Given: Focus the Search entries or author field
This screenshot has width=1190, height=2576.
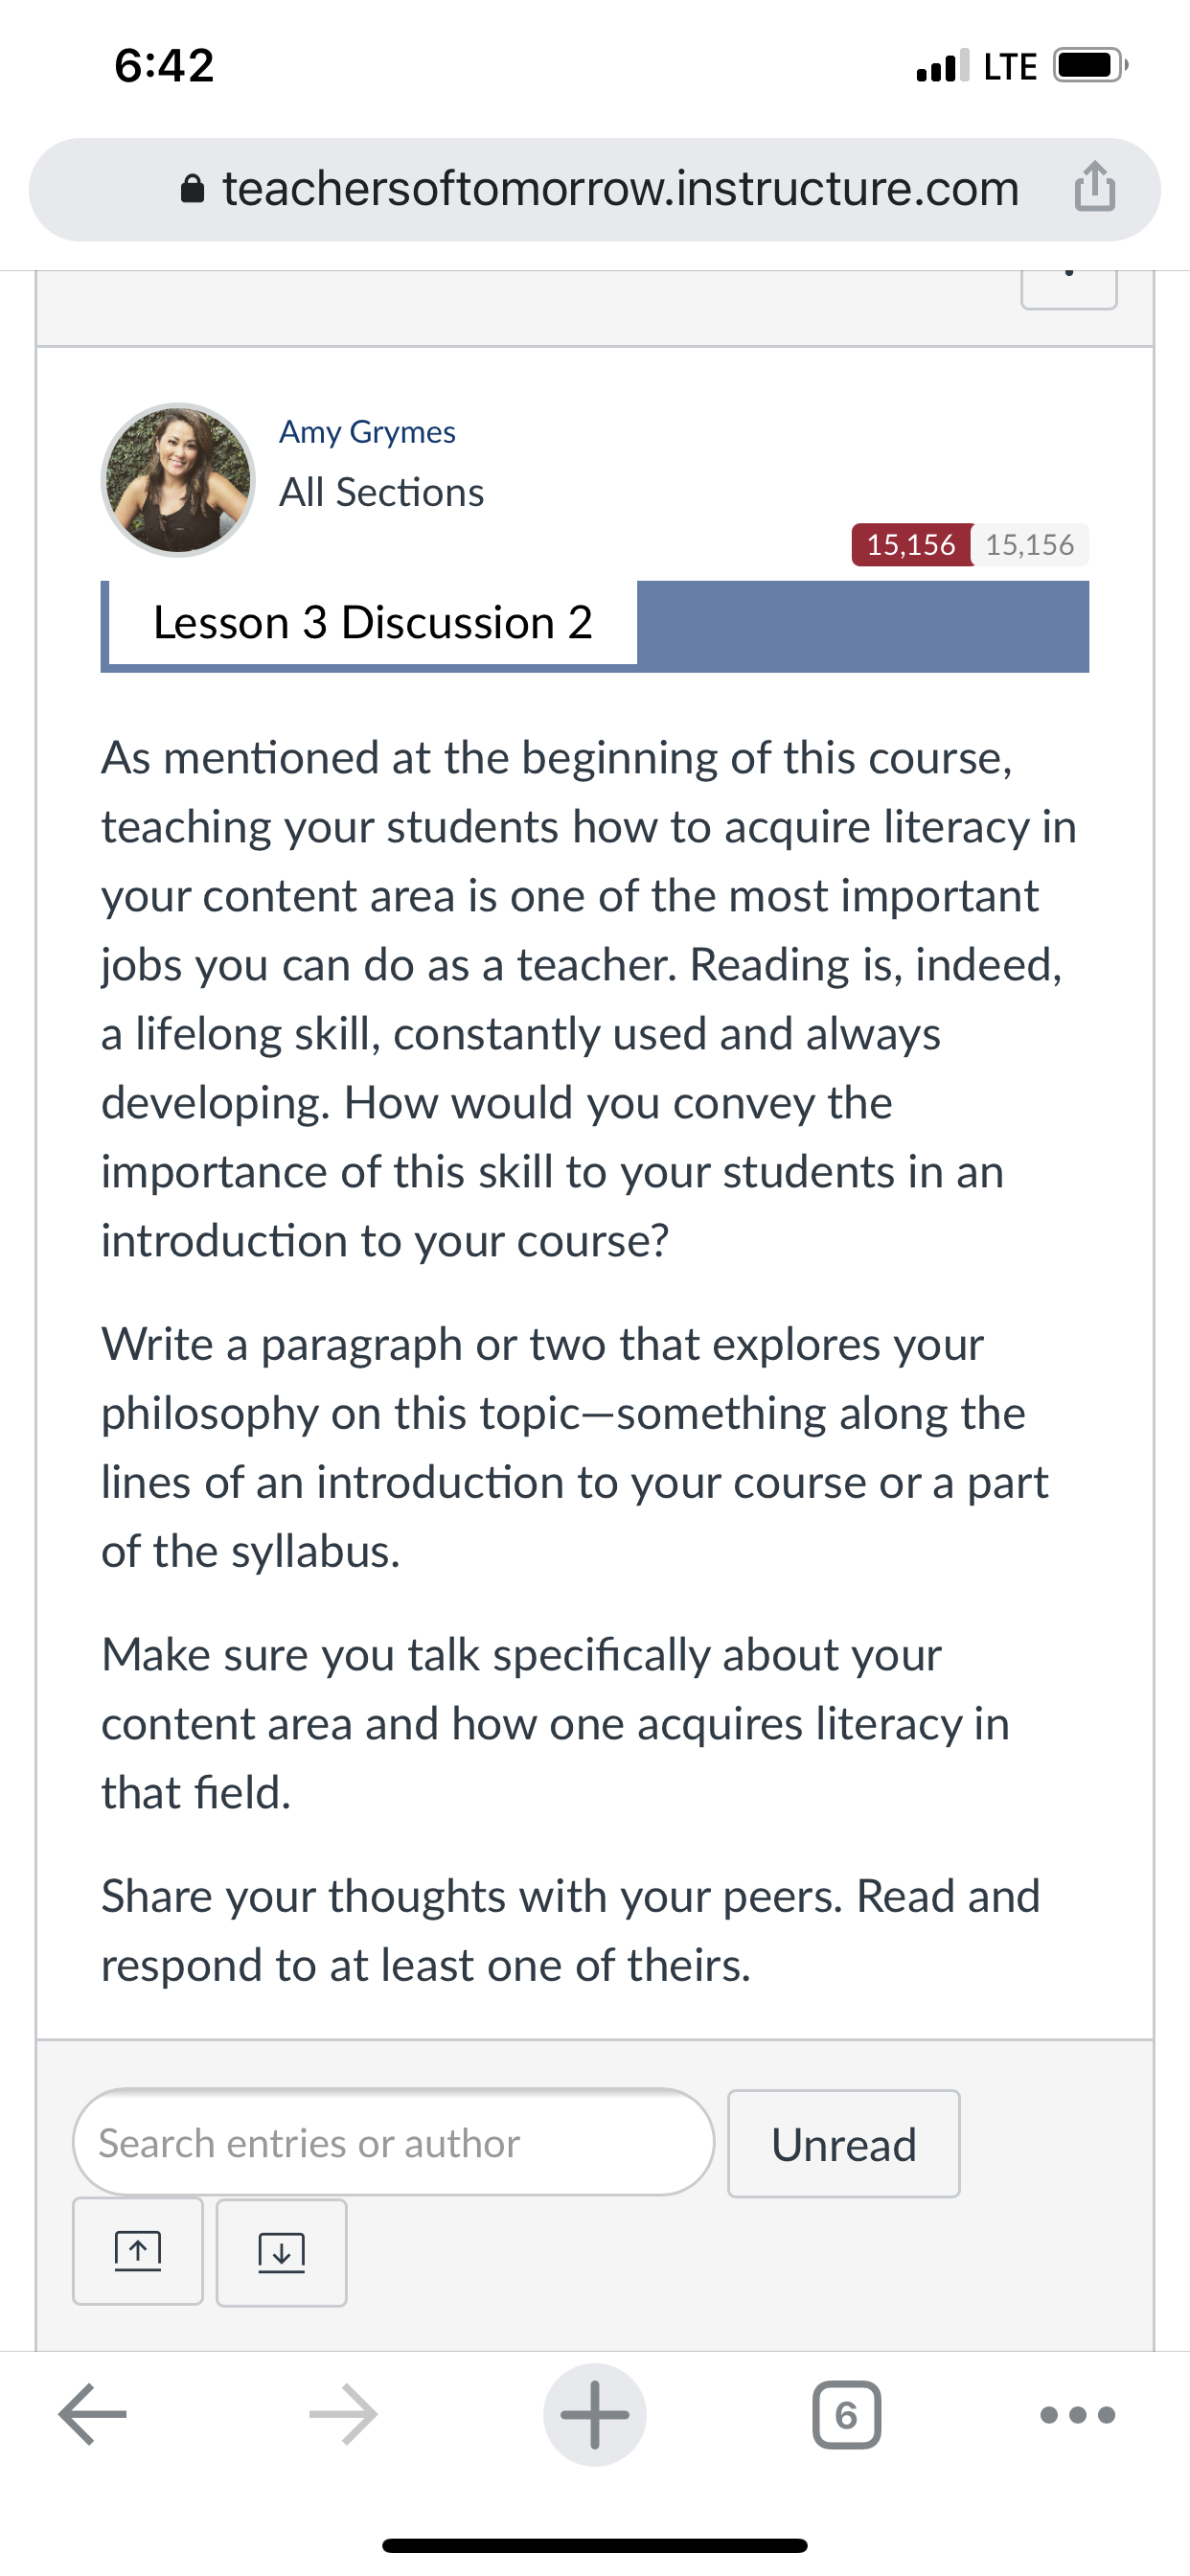Looking at the screenshot, I should click(x=394, y=2142).
